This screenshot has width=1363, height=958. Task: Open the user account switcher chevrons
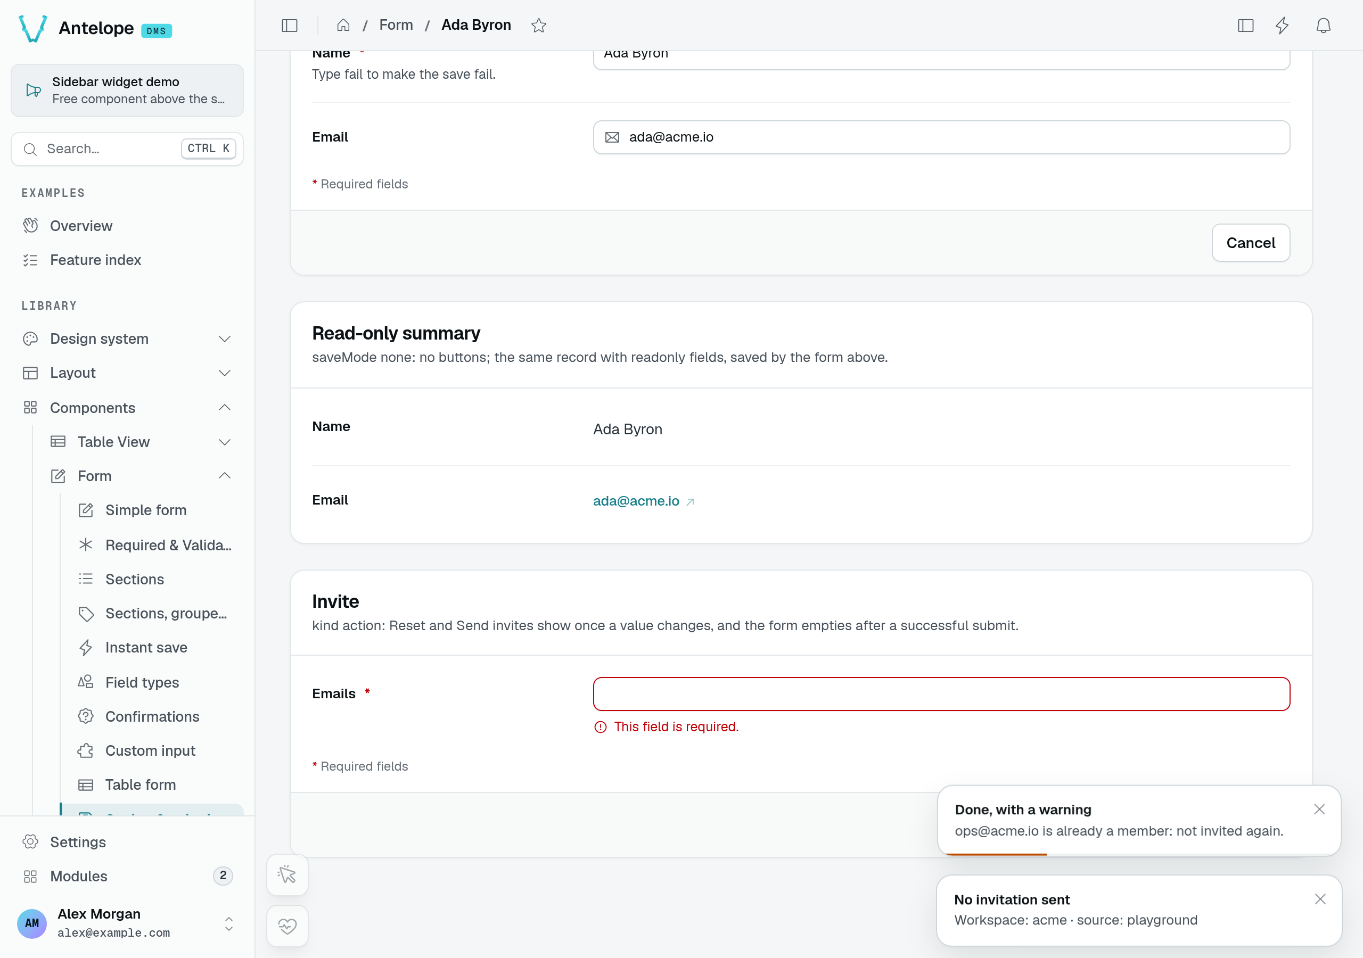click(x=228, y=923)
